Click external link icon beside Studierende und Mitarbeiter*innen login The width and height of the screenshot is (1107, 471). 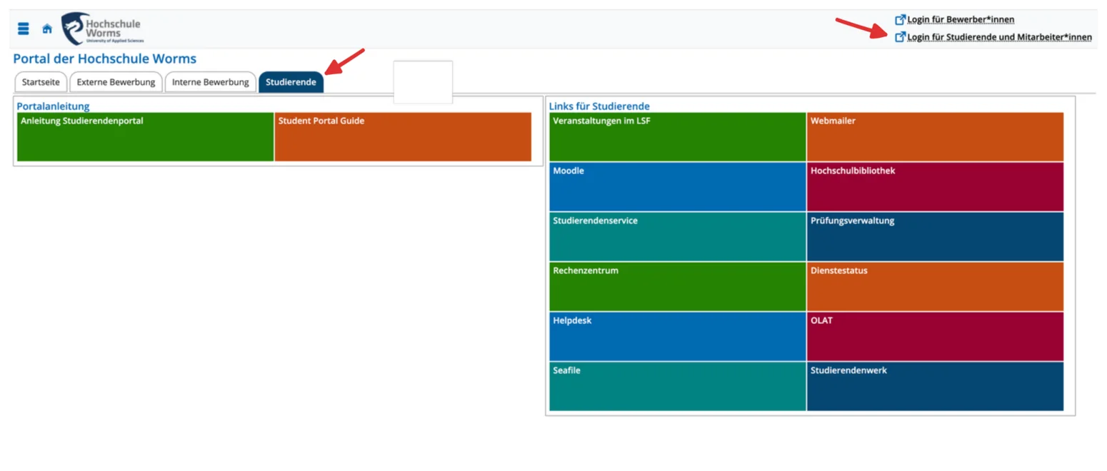point(900,37)
